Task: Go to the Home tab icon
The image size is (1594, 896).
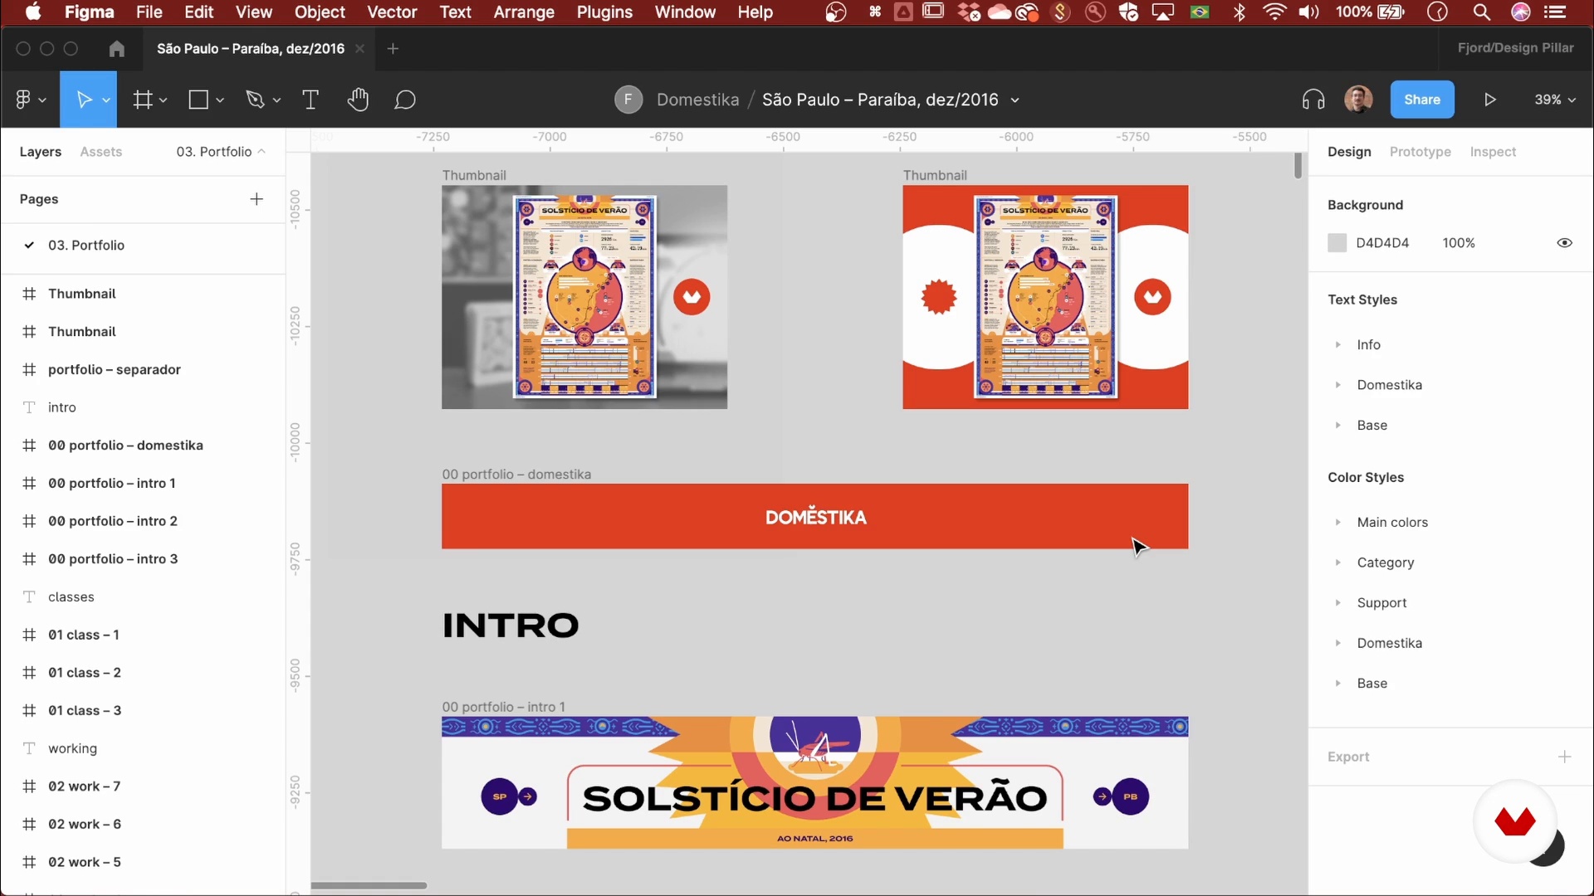Action: tap(116, 49)
